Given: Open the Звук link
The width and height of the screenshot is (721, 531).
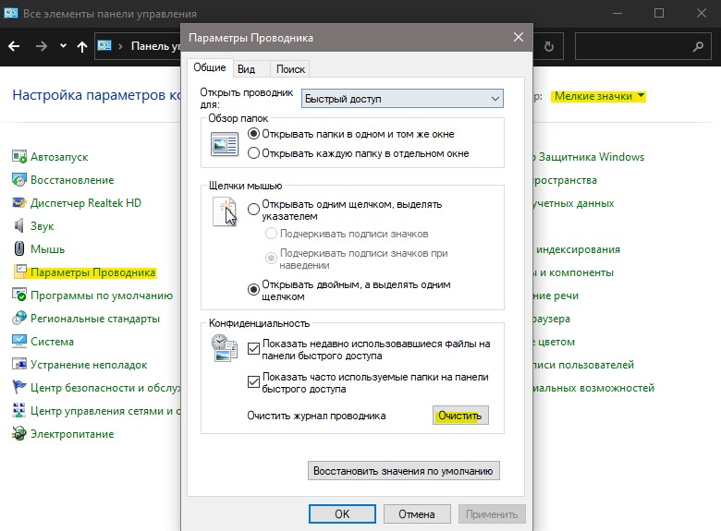Looking at the screenshot, I should pos(42,226).
